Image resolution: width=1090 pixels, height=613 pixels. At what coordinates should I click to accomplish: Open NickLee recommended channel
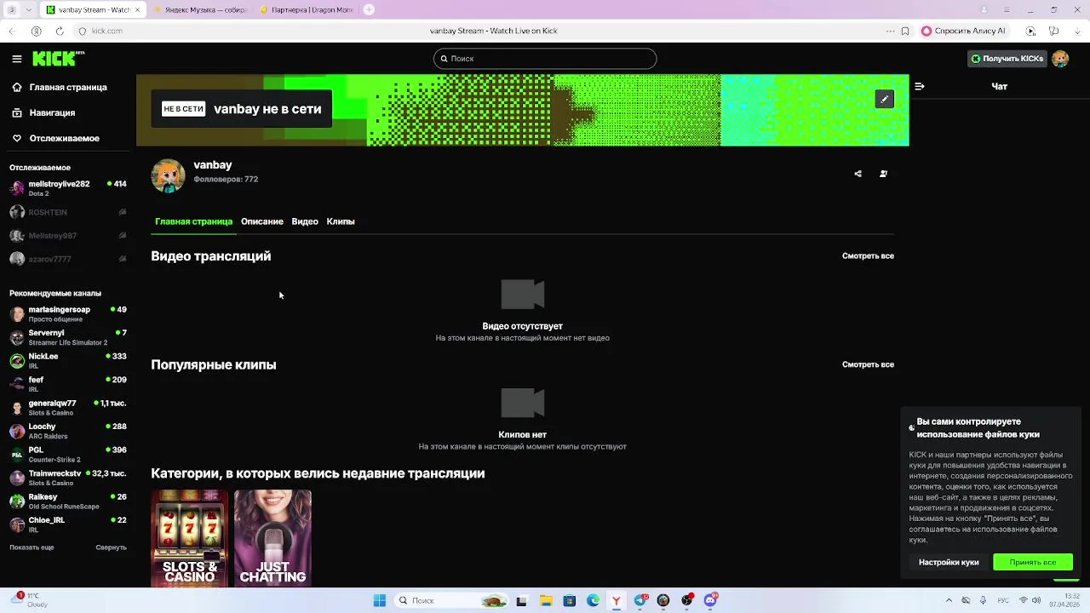(67, 361)
